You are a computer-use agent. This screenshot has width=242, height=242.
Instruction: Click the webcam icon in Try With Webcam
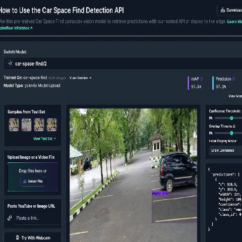point(18,237)
